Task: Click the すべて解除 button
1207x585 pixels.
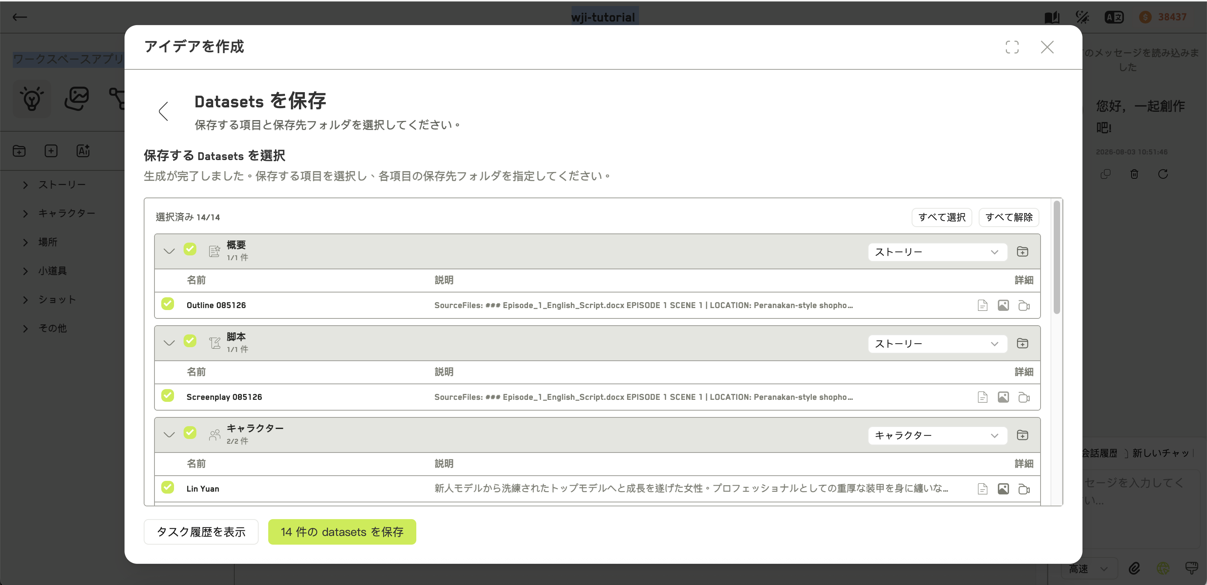Action: [1009, 217]
